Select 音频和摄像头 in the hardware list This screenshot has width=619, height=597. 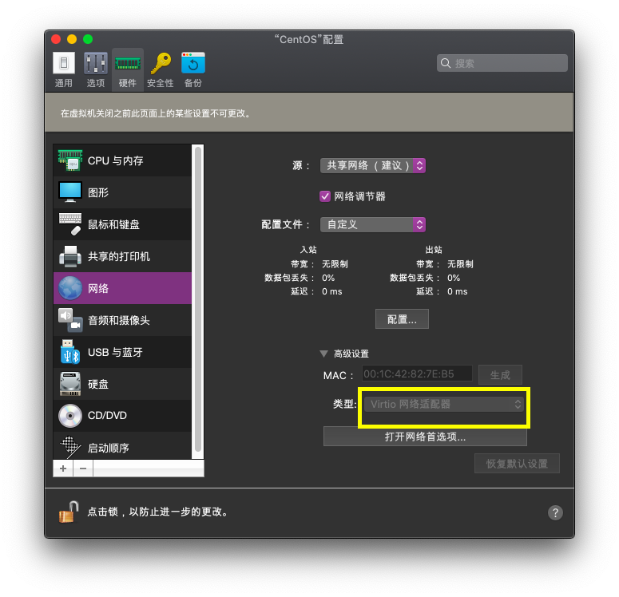[122, 320]
